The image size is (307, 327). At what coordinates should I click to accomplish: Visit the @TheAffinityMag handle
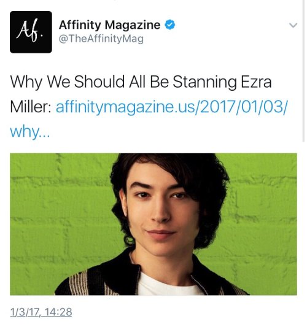coord(101,39)
